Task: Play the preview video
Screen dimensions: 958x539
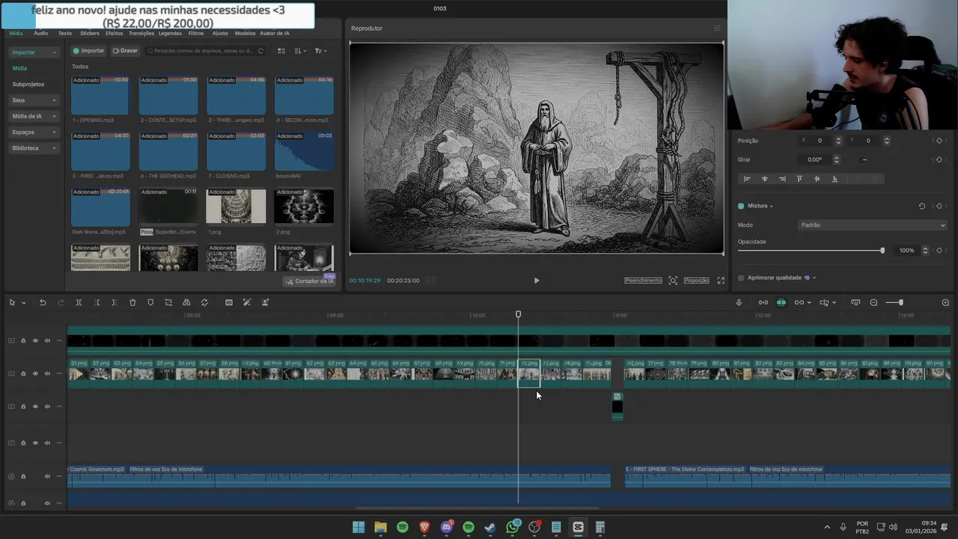Action: 536,281
